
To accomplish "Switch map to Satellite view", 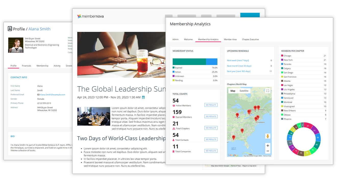I will click(x=244, y=91).
